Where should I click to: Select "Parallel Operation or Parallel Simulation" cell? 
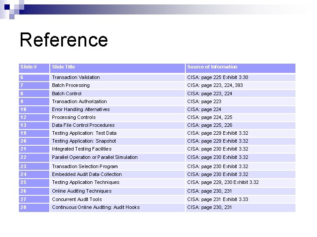tap(118, 158)
